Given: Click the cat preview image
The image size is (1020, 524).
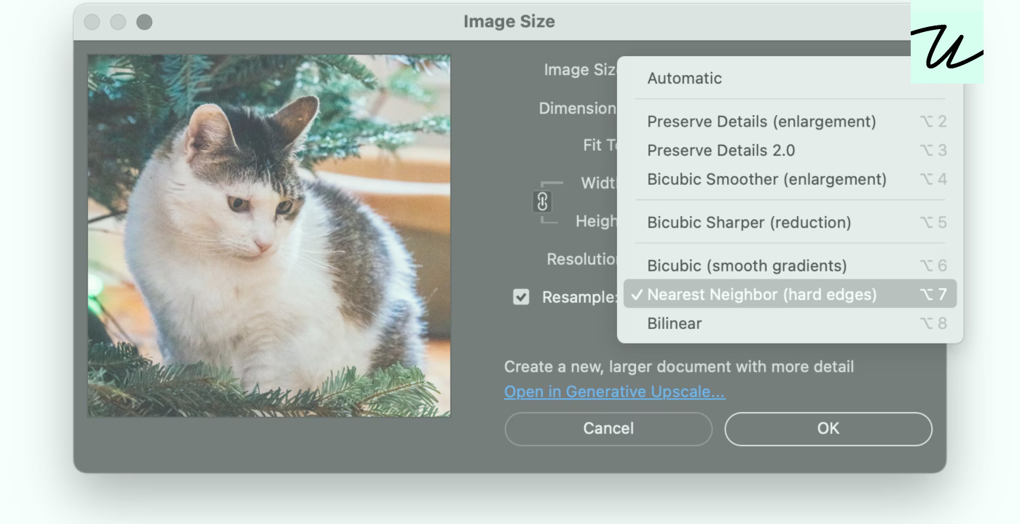Looking at the screenshot, I should (270, 236).
